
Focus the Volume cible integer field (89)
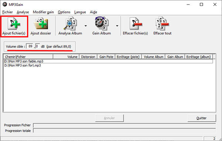(30, 46)
